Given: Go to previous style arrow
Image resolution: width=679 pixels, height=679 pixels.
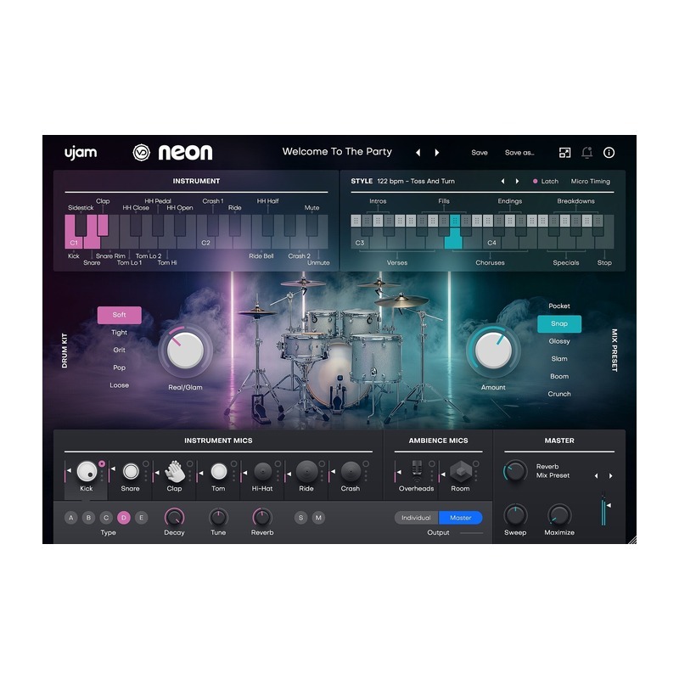Looking at the screenshot, I should [502, 182].
